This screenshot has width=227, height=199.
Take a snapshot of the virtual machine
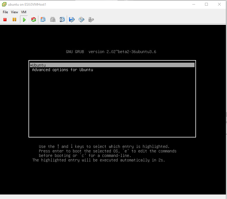click(x=43, y=19)
